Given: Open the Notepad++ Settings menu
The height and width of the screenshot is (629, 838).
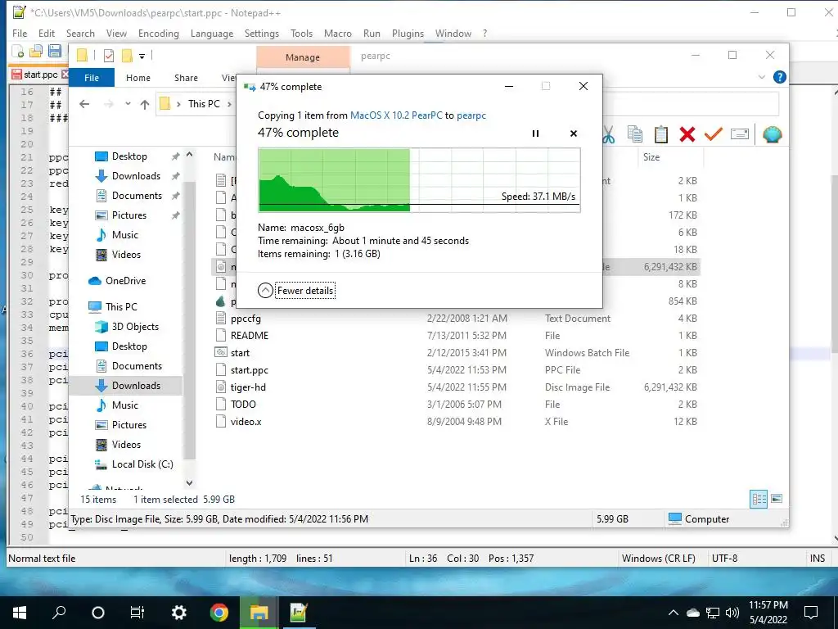Looking at the screenshot, I should 261,33.
